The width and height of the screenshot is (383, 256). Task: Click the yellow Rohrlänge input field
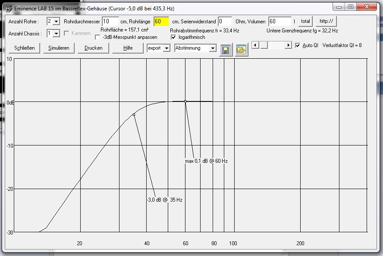point(161,22)
